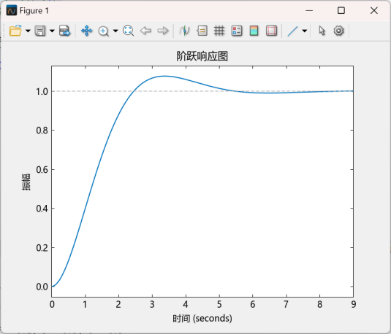The image size is (391, 334).
Task: Toggle the colorbar icon
Action: 254,31
